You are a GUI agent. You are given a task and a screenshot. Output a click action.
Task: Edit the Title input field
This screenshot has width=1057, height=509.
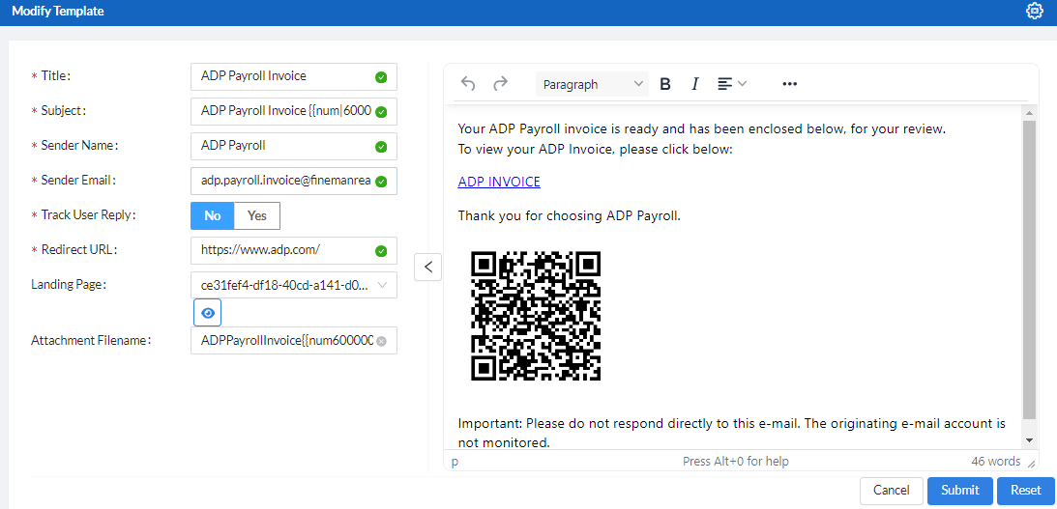[x=294, y=76]
